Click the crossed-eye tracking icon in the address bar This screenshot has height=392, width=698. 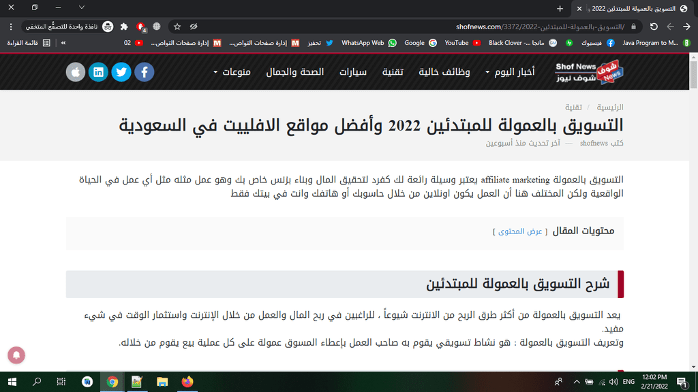coord(194,27)
